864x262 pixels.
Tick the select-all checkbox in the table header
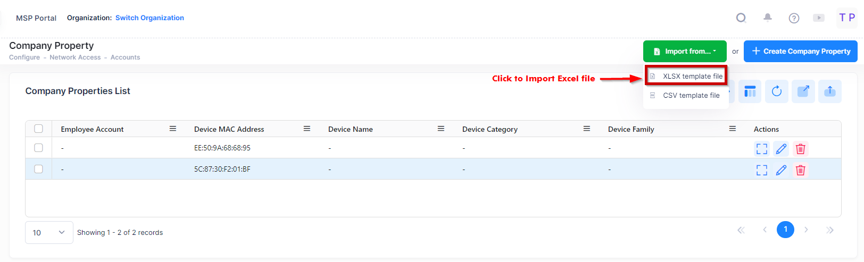point(38,129)
